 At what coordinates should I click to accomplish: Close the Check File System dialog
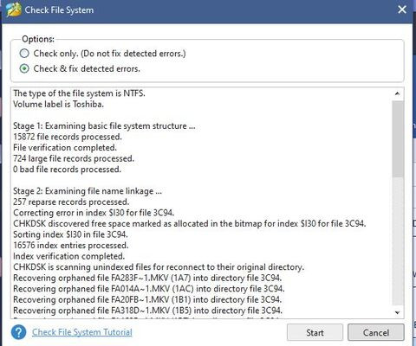click(402, 10)
